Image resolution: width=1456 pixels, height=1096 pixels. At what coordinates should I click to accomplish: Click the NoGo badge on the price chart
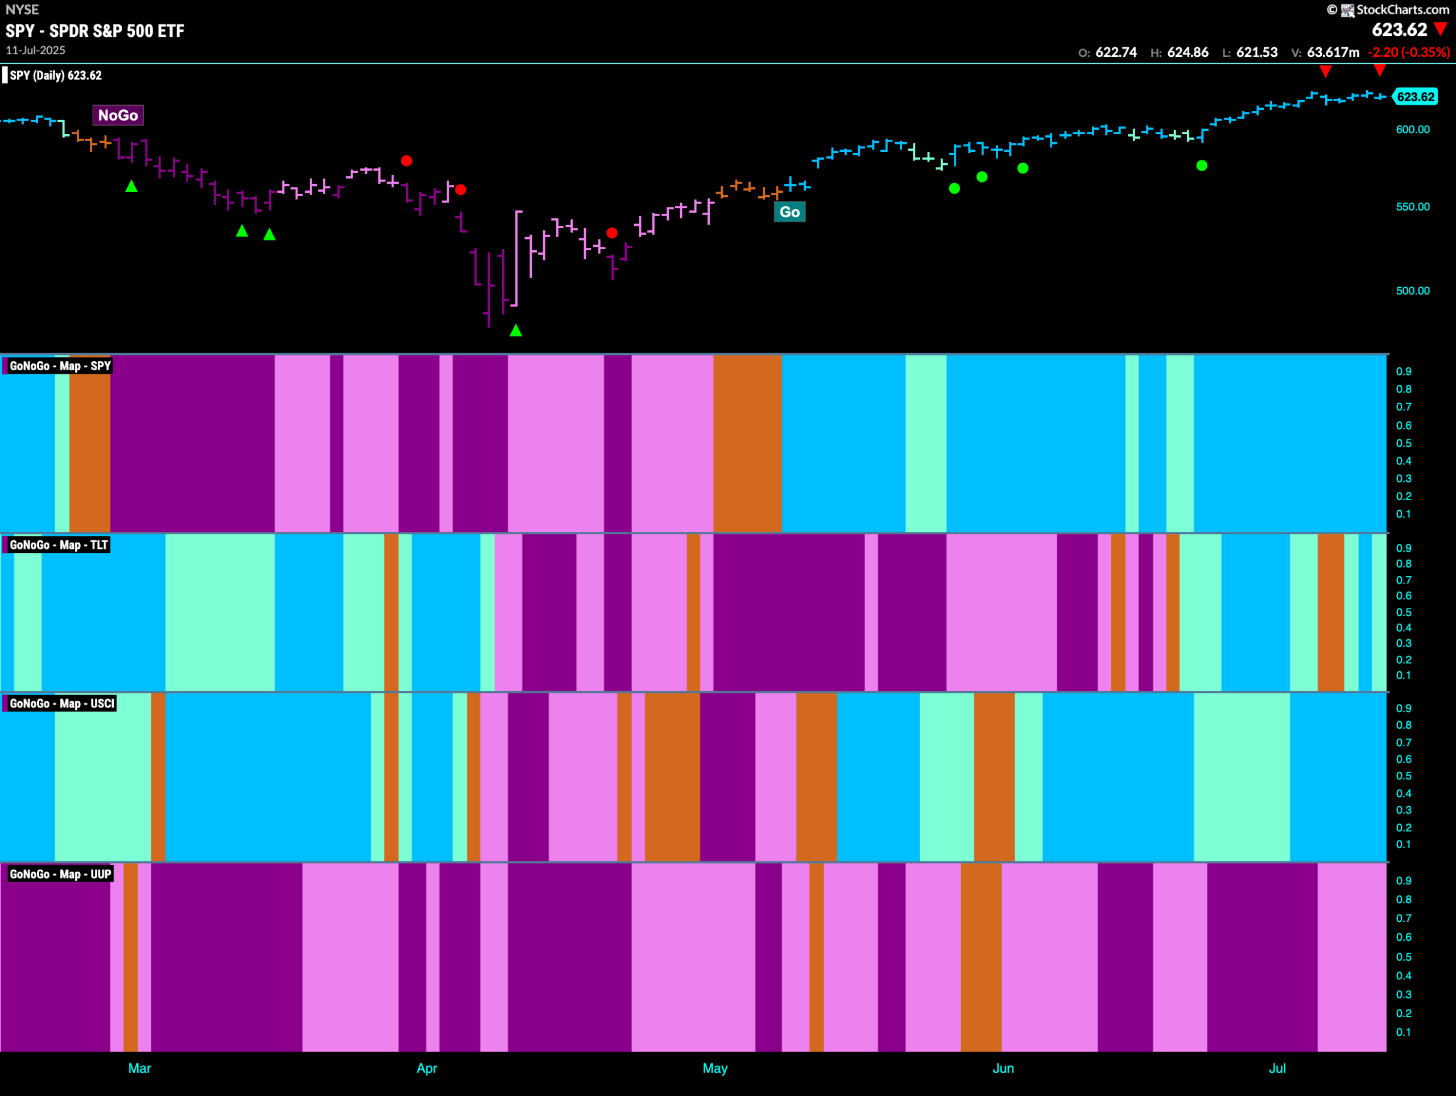point(117,115)
